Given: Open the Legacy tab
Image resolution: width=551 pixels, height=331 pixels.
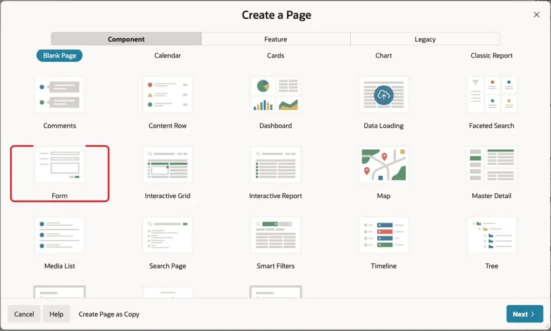Looking at the screenshot, I should 425,39.
